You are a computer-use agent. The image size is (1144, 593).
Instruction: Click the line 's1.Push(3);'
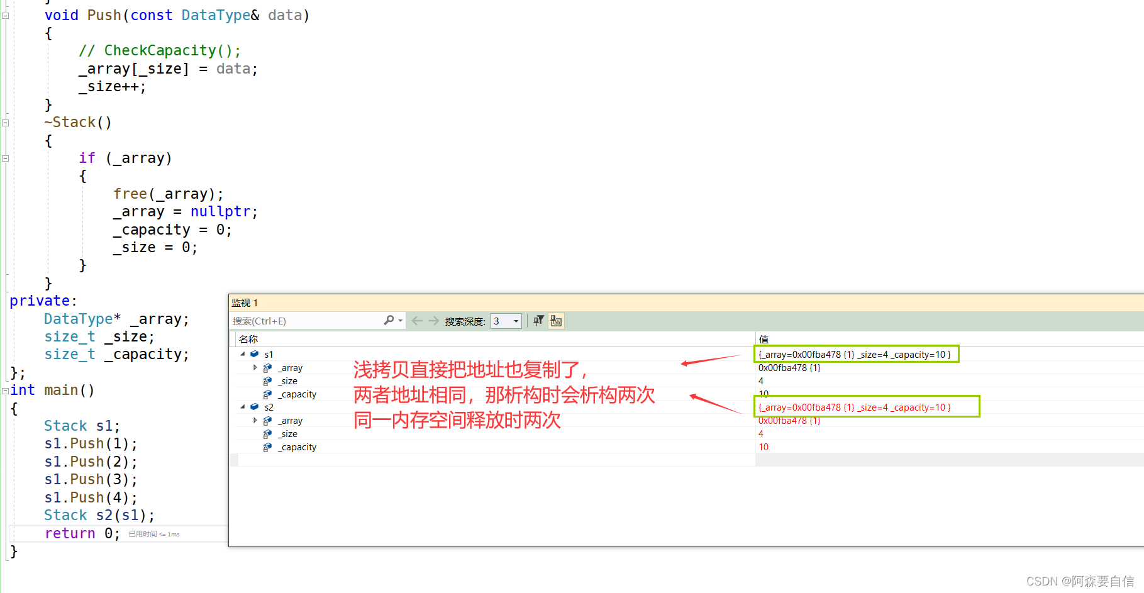[91, 479]
